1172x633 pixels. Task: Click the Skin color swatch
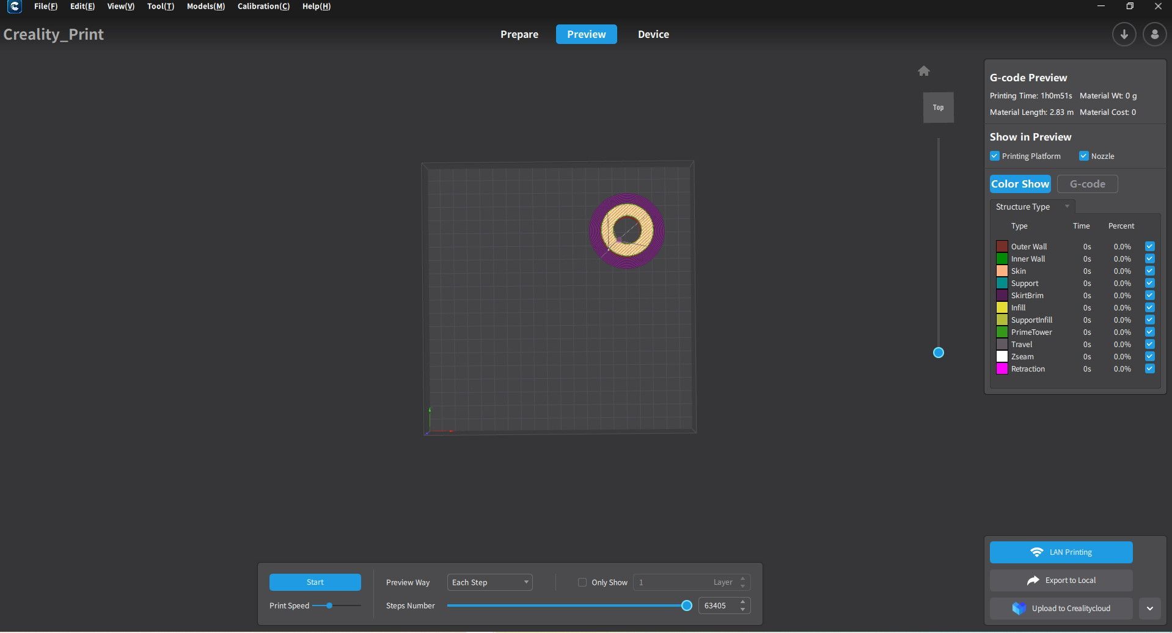(x=1002, y=271)
